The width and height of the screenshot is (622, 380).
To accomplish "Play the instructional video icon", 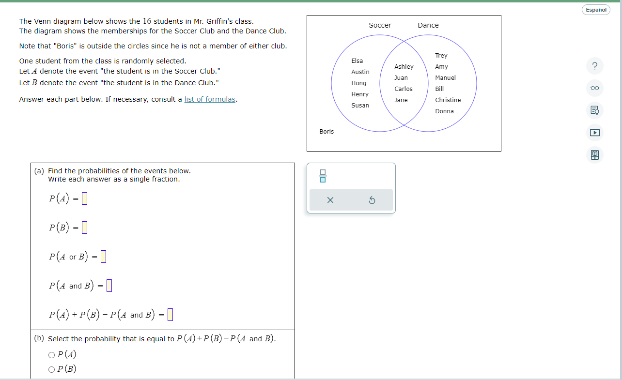I will point(595,133).
